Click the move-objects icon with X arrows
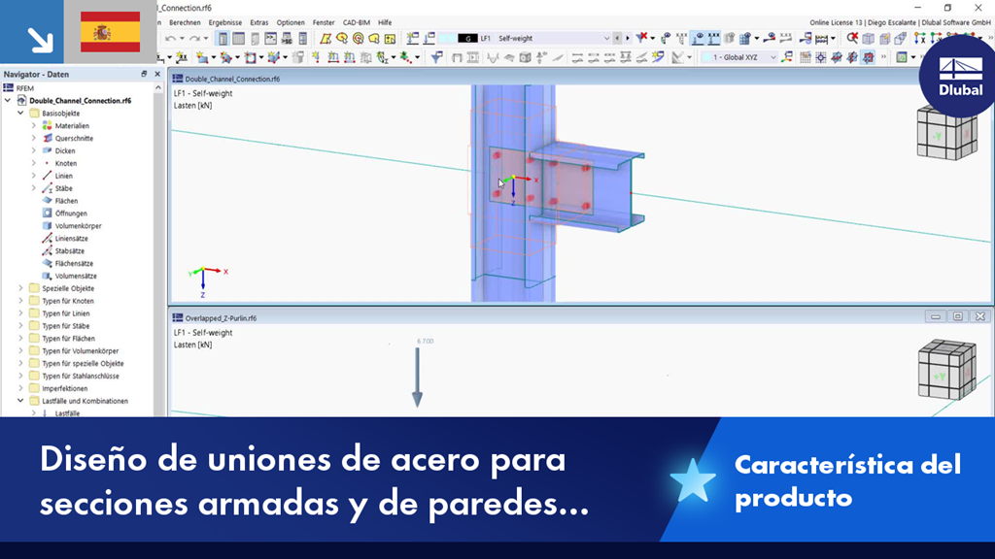This screenshot has height=559, width=995. click(x=919, y=36)
